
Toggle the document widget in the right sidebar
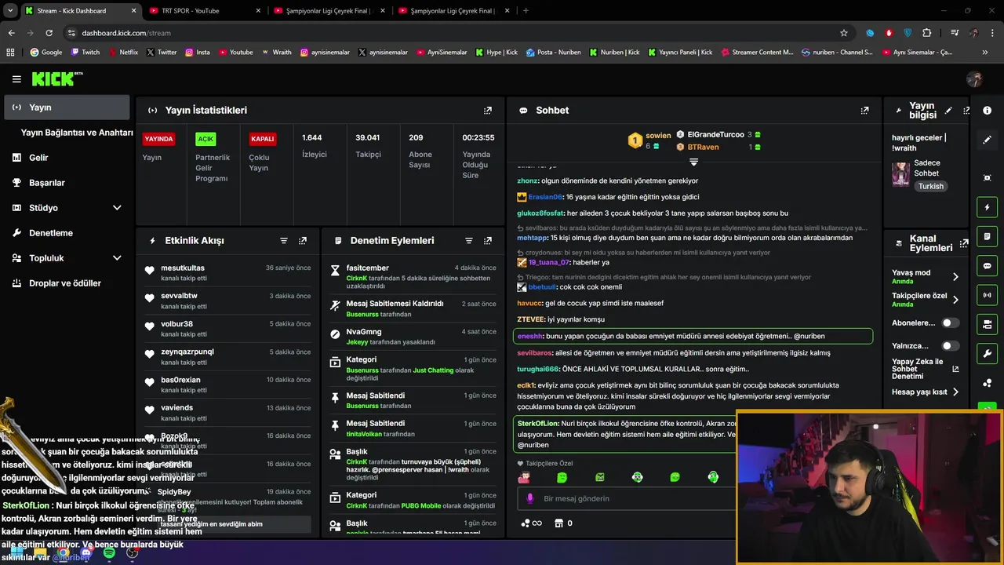coord(988,236)
